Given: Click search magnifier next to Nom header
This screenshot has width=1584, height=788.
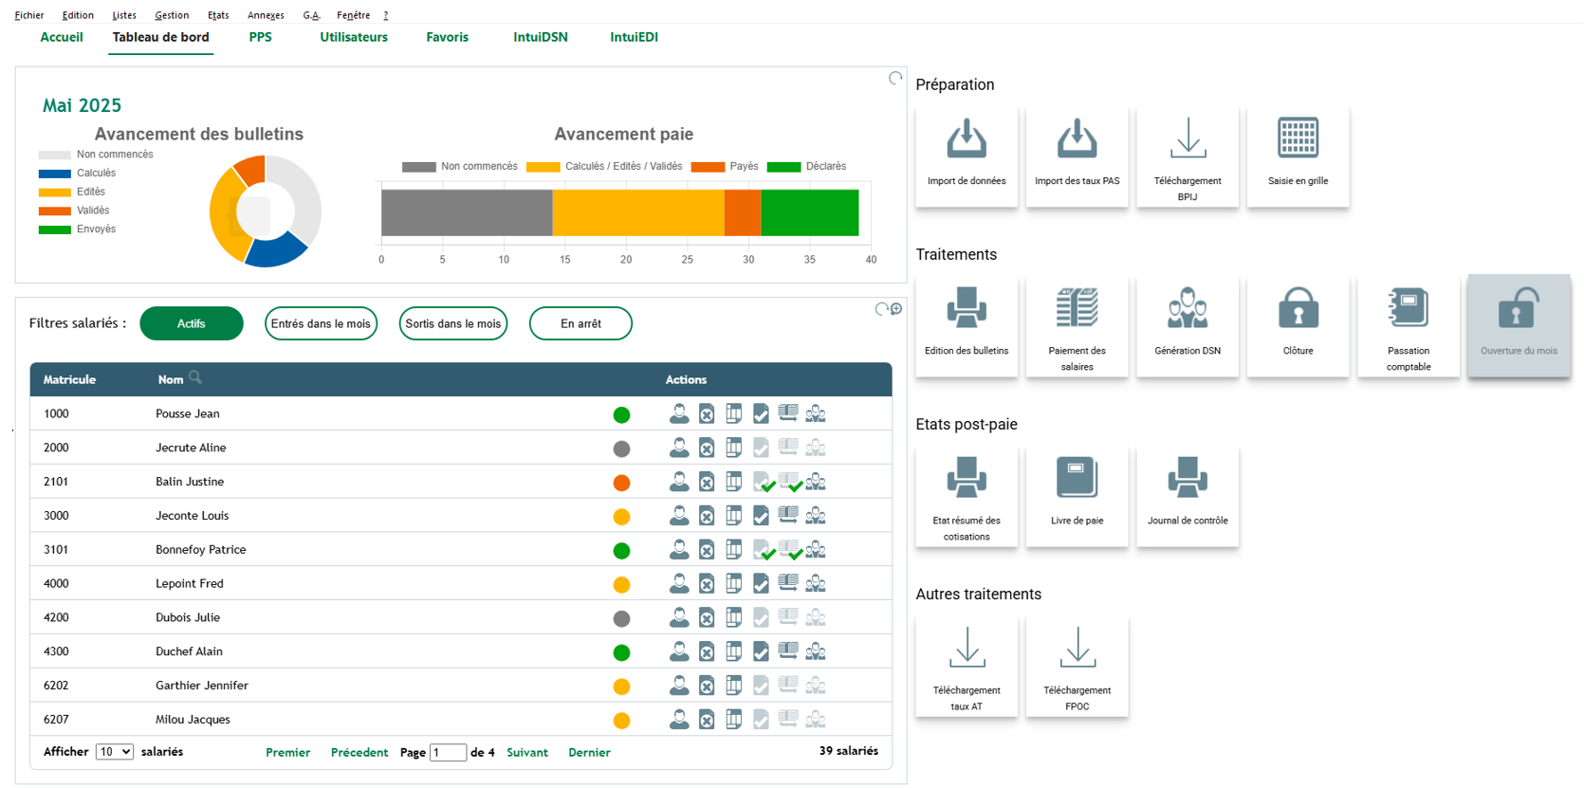Looking at the screenshot, I should pyautogui.click(x=195, y=377).
